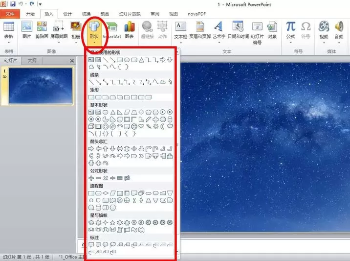Open the quick access toolbar customize dropdown

click(40, 4)
